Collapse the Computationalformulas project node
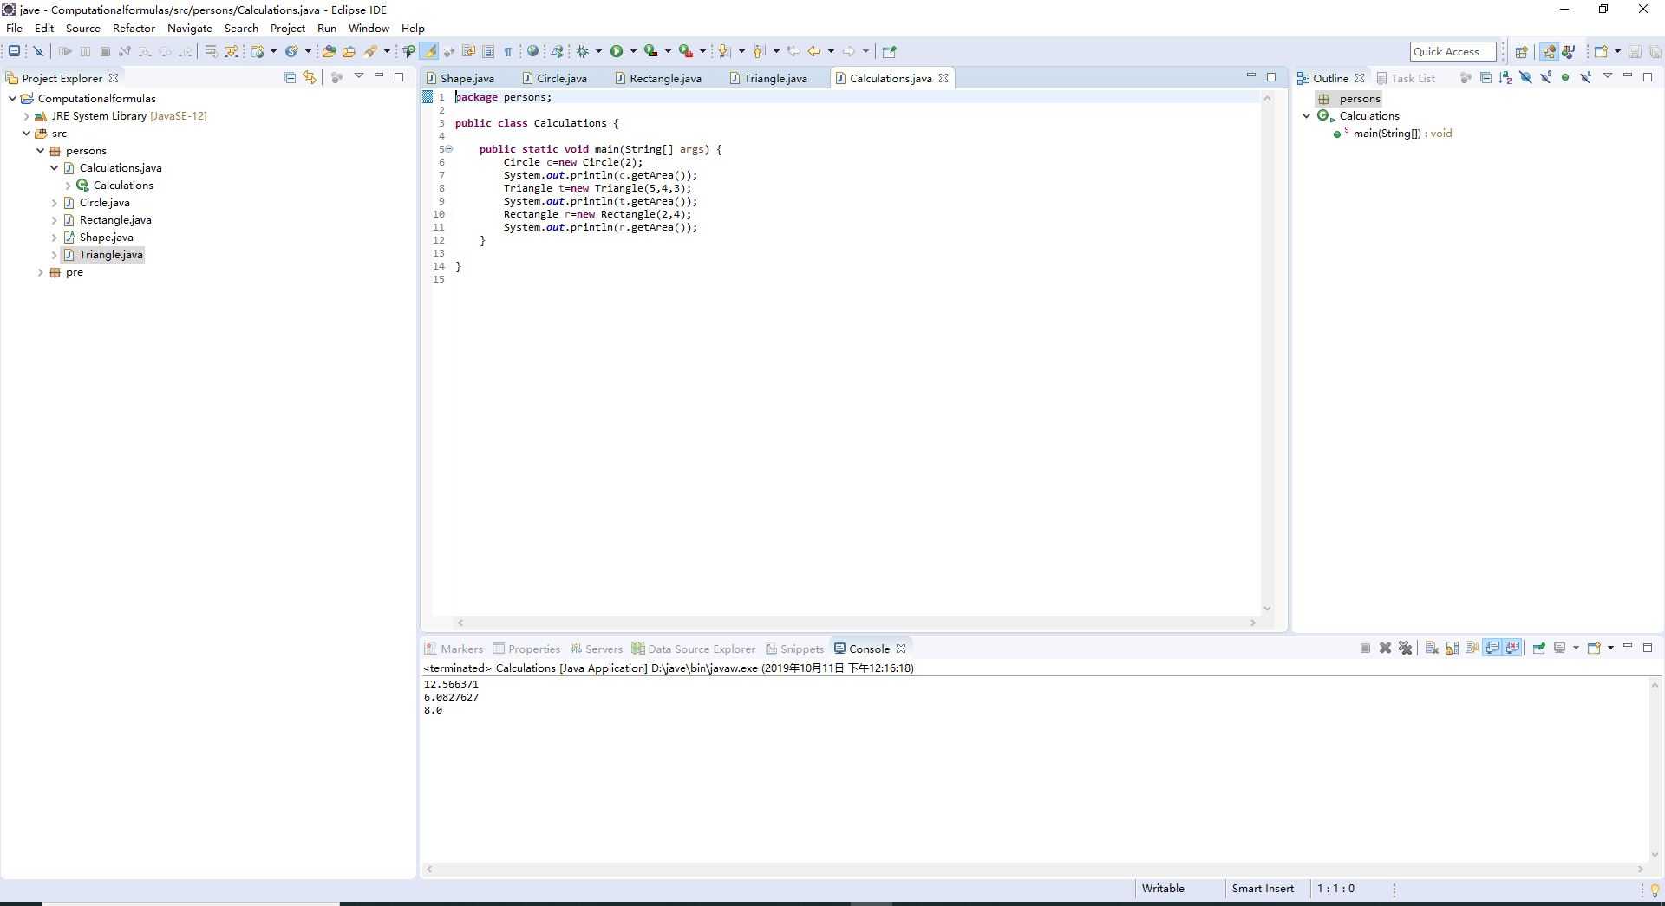This screenshot has height=906, width=1665. (x=12, y=98)
